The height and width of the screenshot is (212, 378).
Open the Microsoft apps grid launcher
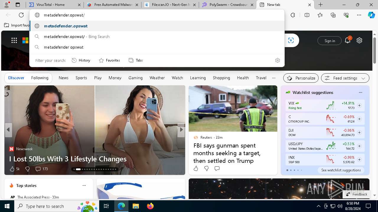14,40
